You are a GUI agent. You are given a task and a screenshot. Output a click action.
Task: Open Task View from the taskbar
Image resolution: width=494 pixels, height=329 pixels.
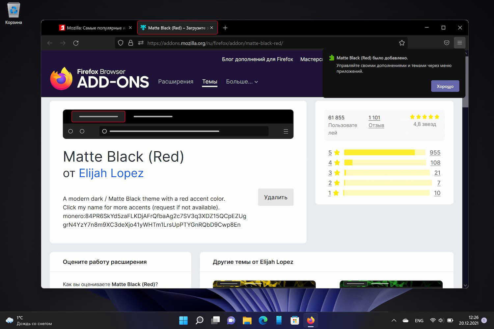pos(215,320)
